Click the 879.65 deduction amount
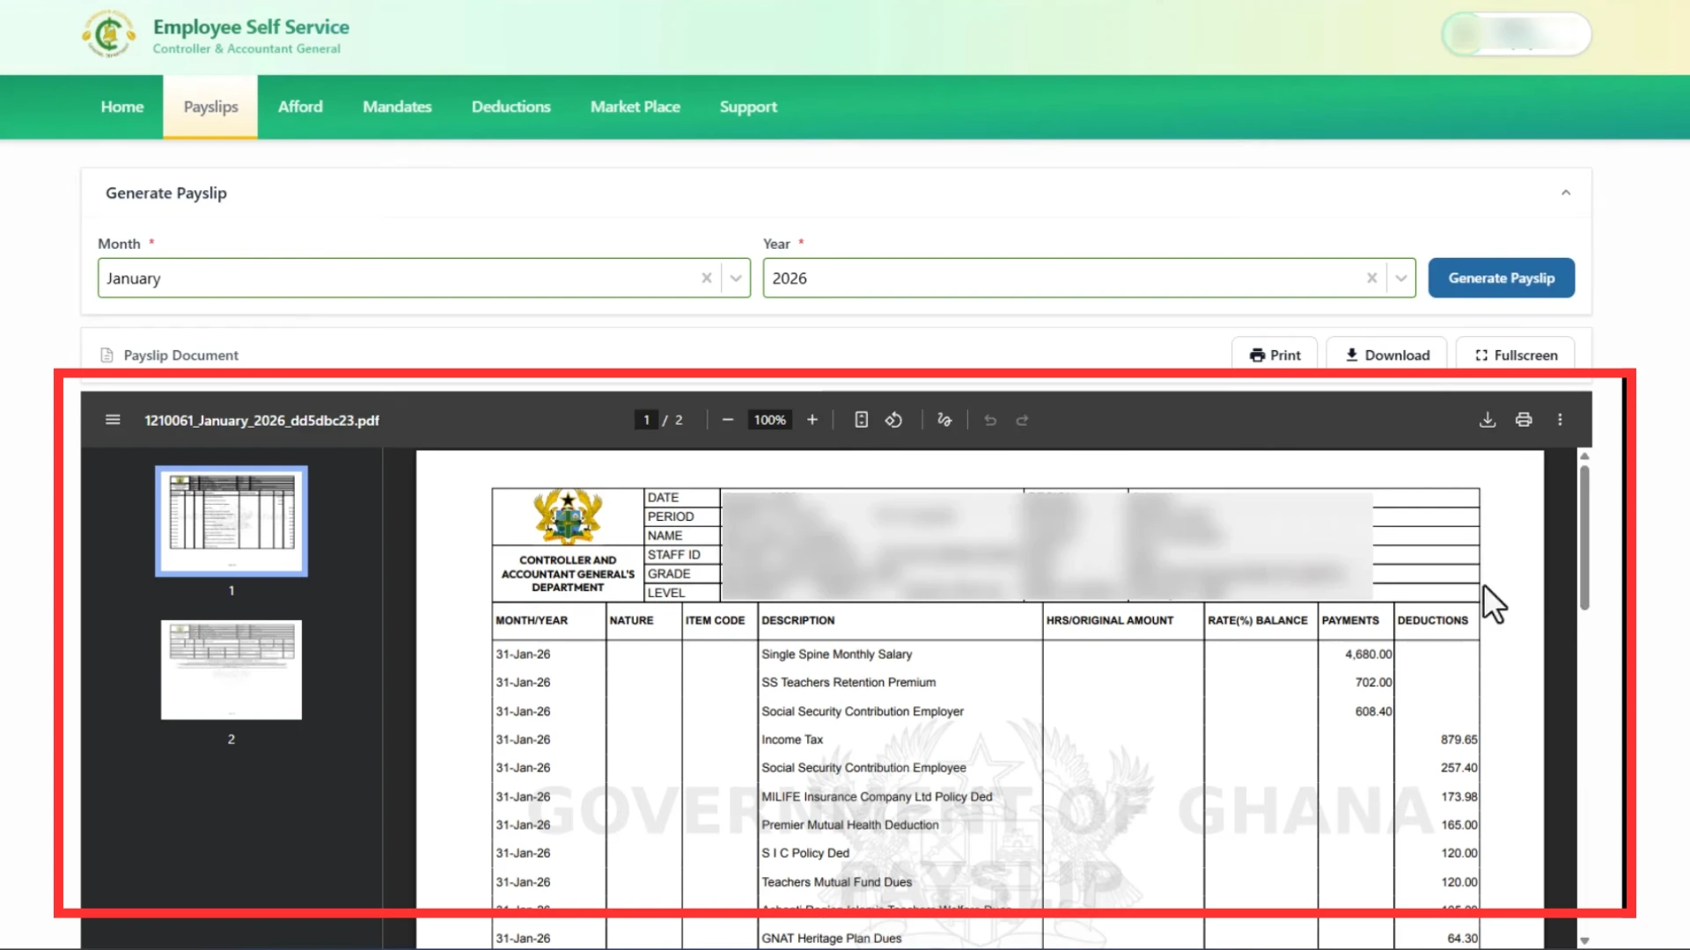 point(1459,740)
